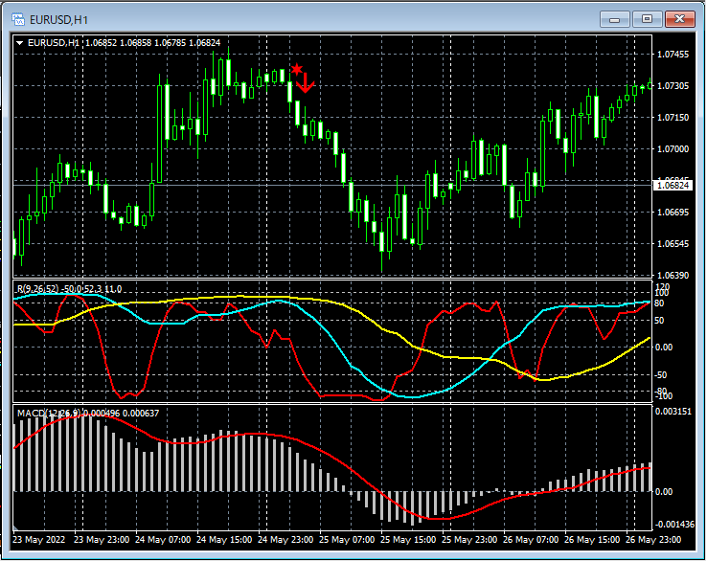
Task: Click the 1.06390 price scale value
Action: click(673, 276)
